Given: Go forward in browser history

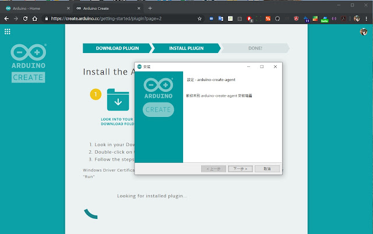Looking at the screenshot, I should click(x=16, y=19).
